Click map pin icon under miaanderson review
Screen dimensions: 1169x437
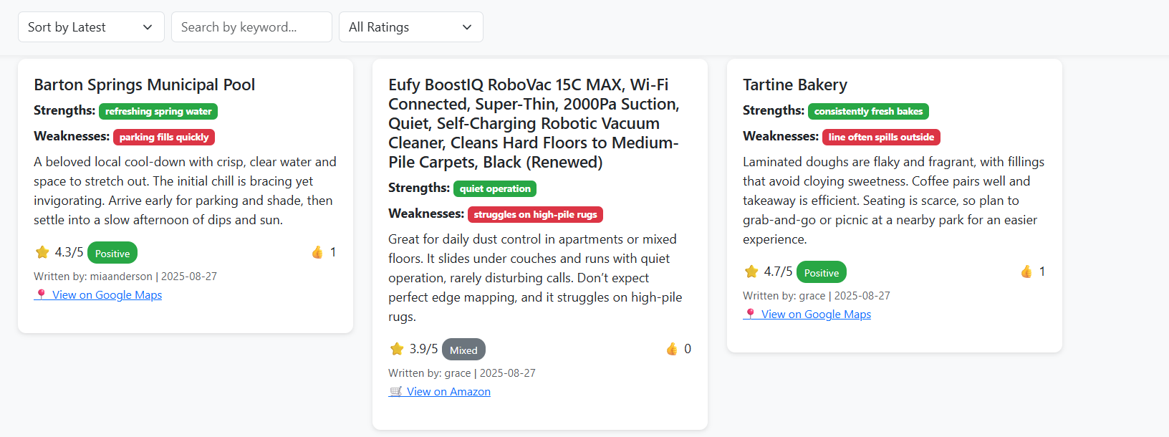pyautogui.click(x=41, y=294)
